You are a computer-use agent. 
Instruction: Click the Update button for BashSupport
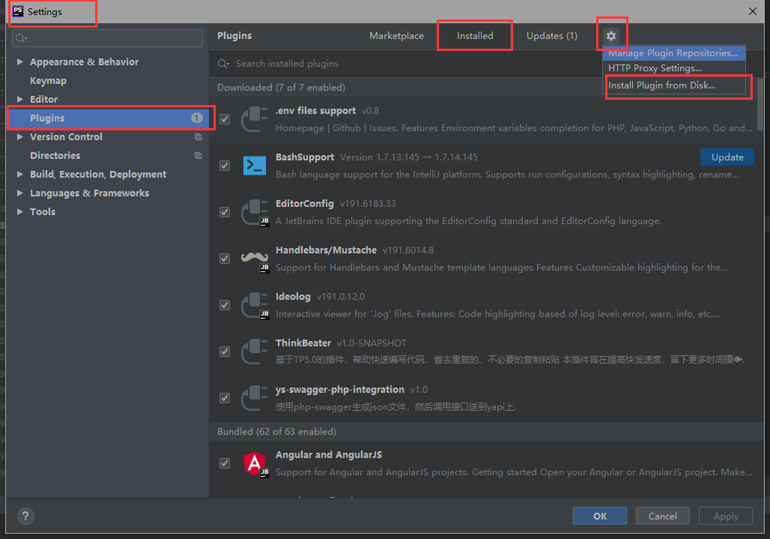click(727, 157)
